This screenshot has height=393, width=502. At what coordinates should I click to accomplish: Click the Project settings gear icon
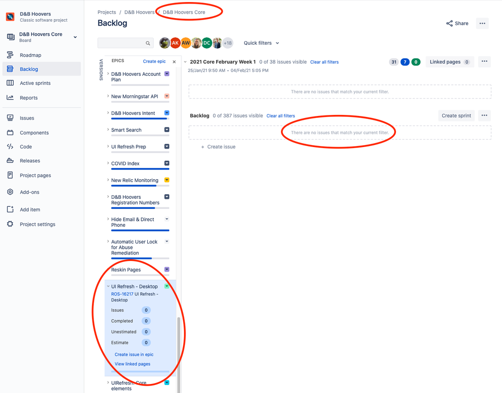[10, 224]
